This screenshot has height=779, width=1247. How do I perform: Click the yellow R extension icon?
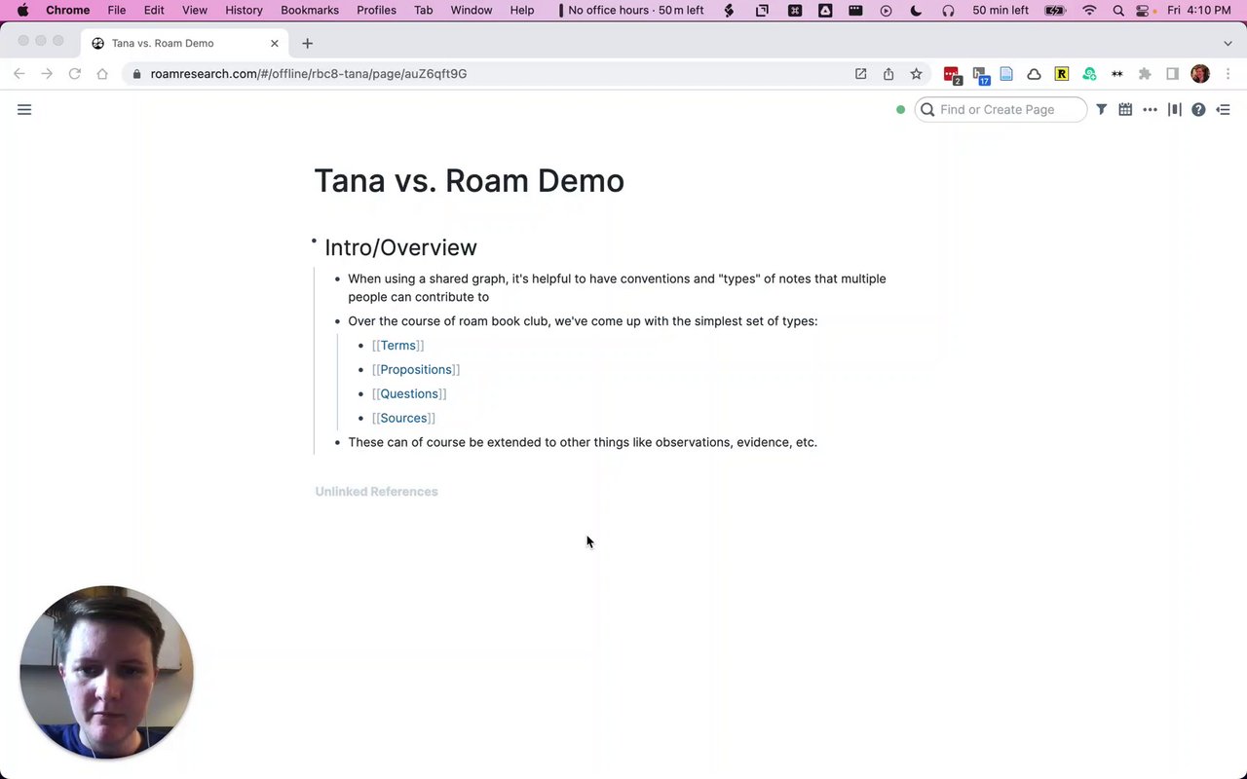coord(1062,74)
